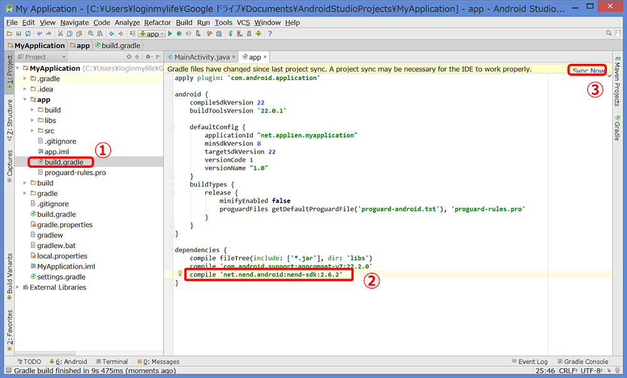Expand the libs folder

click(33, 120)
